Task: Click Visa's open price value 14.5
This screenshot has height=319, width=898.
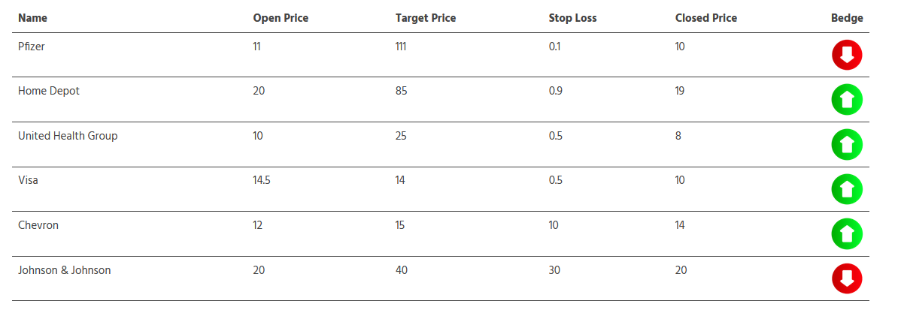Action: [262, 180]
